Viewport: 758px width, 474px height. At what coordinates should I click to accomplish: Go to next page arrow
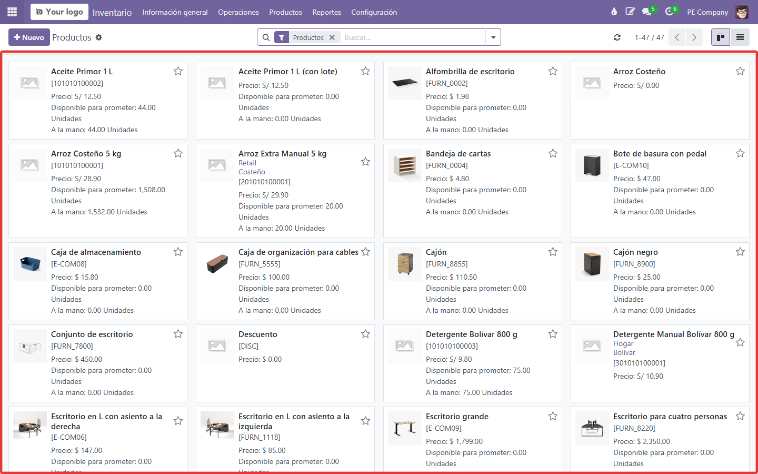coord(694,37)
